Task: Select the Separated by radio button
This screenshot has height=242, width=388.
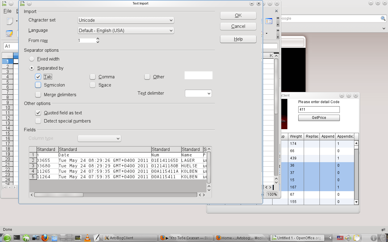Action: (32, 68)
